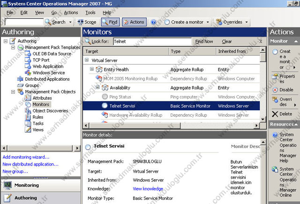Click the Delete X action icon

pyautogui.click(x=275, y=114)
